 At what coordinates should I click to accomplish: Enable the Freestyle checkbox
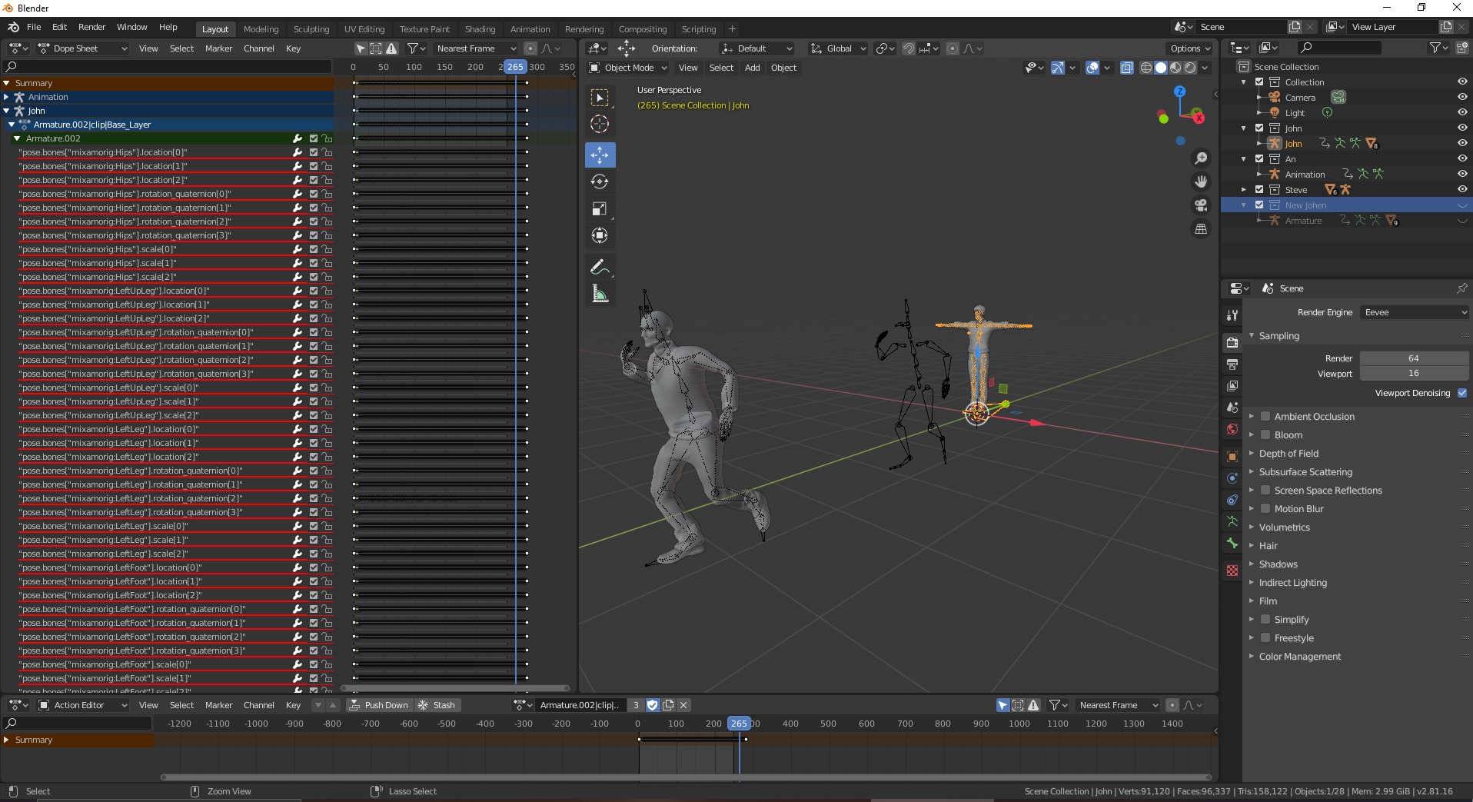click(x=1265, y=638)
